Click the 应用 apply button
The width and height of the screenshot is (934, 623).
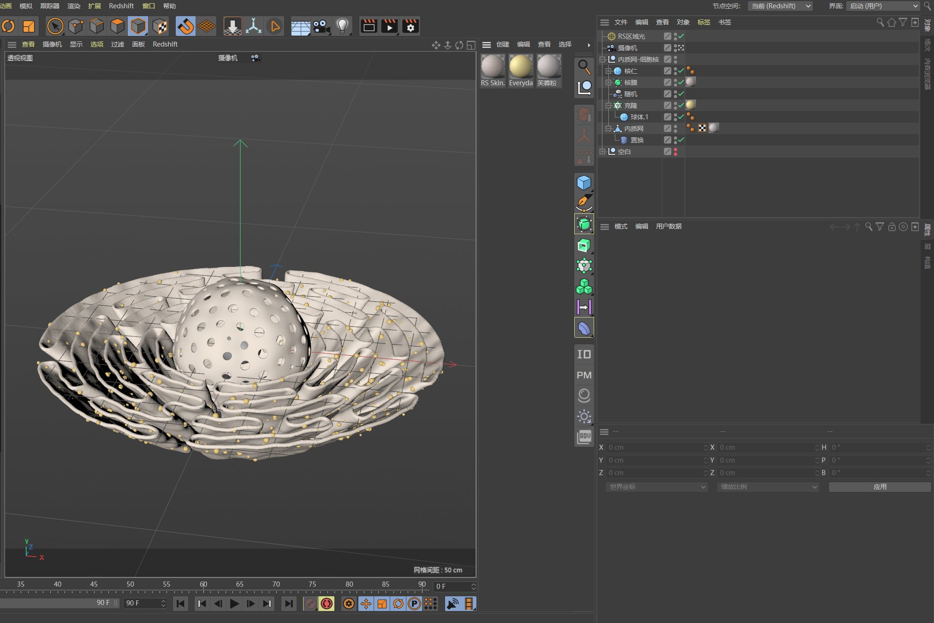click(x=880, y=487)
